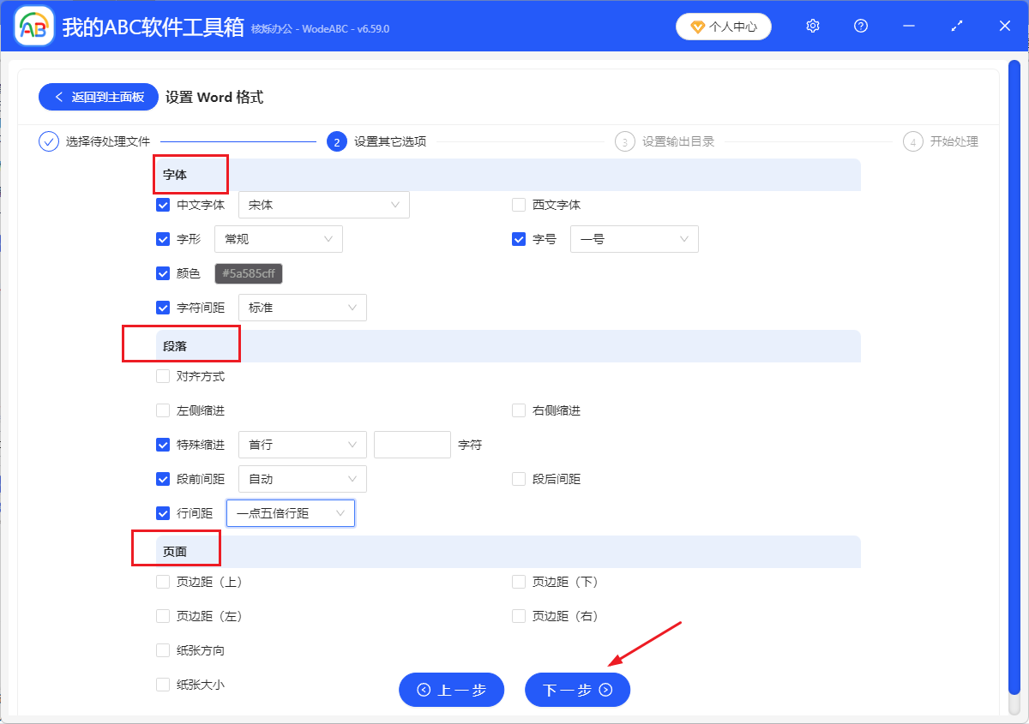This screenshot has width=1029, height=724.
Task: Disable the 行间距 checkbox
Action: [x=163, y=512]
